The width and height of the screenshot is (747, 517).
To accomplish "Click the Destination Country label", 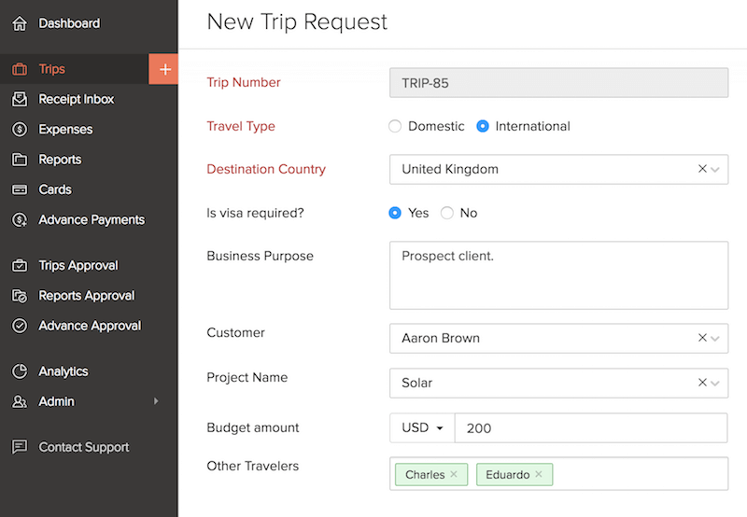I will (x=266, y=169).
